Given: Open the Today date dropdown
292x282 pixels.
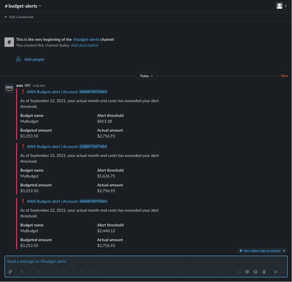Looking at the screenshot, I should [146, 76].
